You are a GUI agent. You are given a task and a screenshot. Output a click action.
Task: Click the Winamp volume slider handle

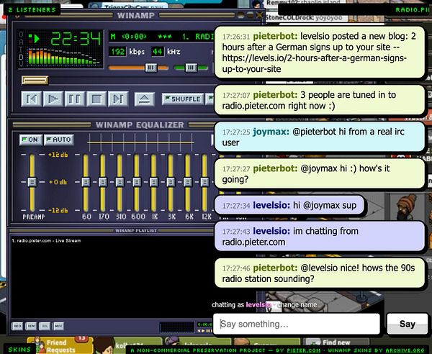(x=151, y=68)
